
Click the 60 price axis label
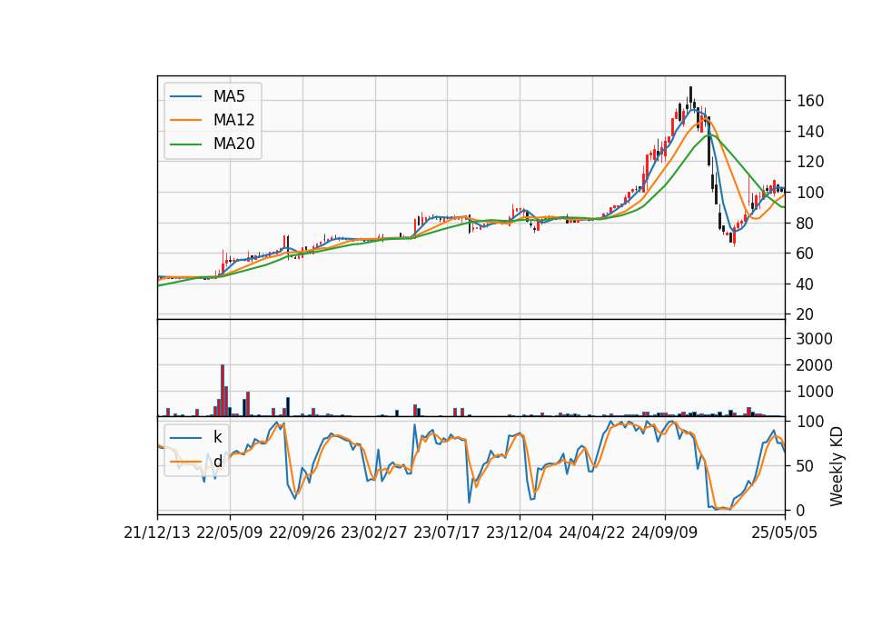[806, 254]
